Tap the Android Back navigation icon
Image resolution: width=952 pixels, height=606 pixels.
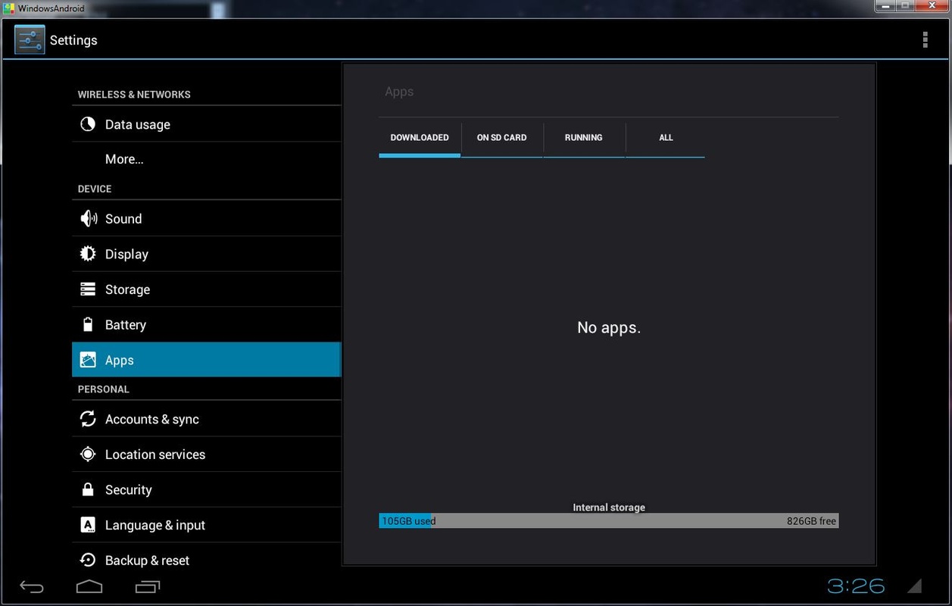[32, 586]
